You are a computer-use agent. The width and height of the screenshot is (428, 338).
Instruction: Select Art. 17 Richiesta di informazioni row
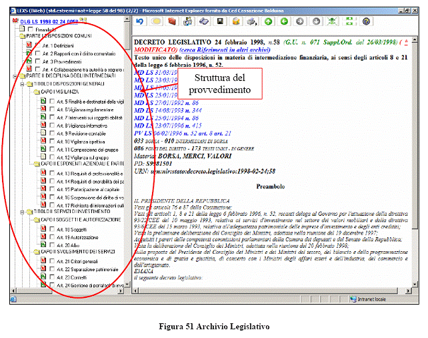coord(90,205)
